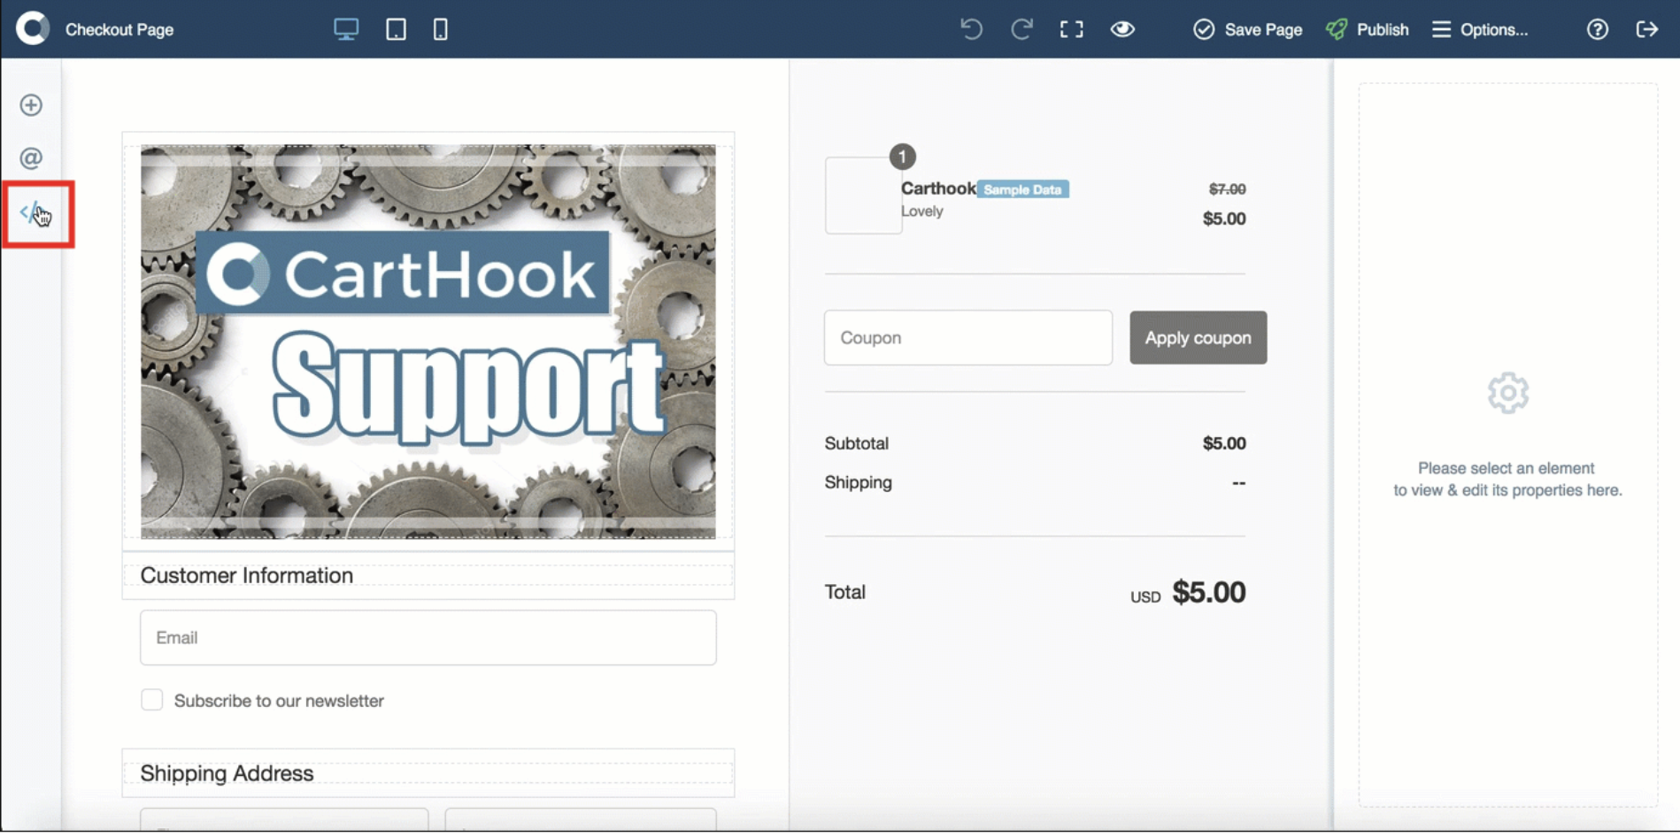Click the Shipping label in order summary
The width and height of the screenshot is (1680, 837).
coord(859,482)
